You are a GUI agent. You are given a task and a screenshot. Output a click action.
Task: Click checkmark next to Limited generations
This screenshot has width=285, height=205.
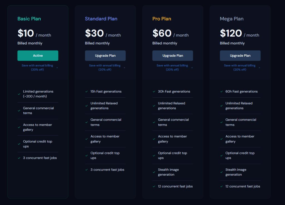(19, 94)
